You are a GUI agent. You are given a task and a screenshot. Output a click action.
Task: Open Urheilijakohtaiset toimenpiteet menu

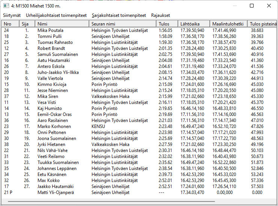click(56, 15)
